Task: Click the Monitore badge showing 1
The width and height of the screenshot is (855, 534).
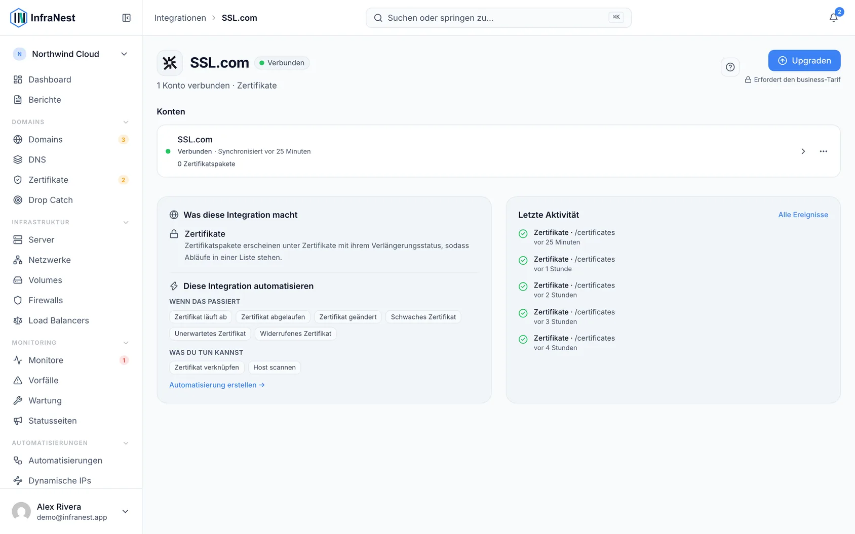Action: (x=124, y=360)
